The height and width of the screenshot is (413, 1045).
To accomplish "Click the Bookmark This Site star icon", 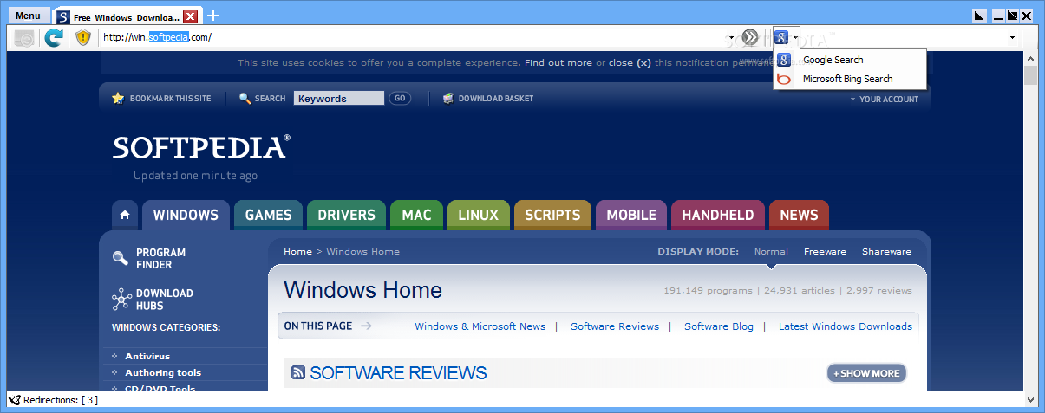I will tap(118, 98).
